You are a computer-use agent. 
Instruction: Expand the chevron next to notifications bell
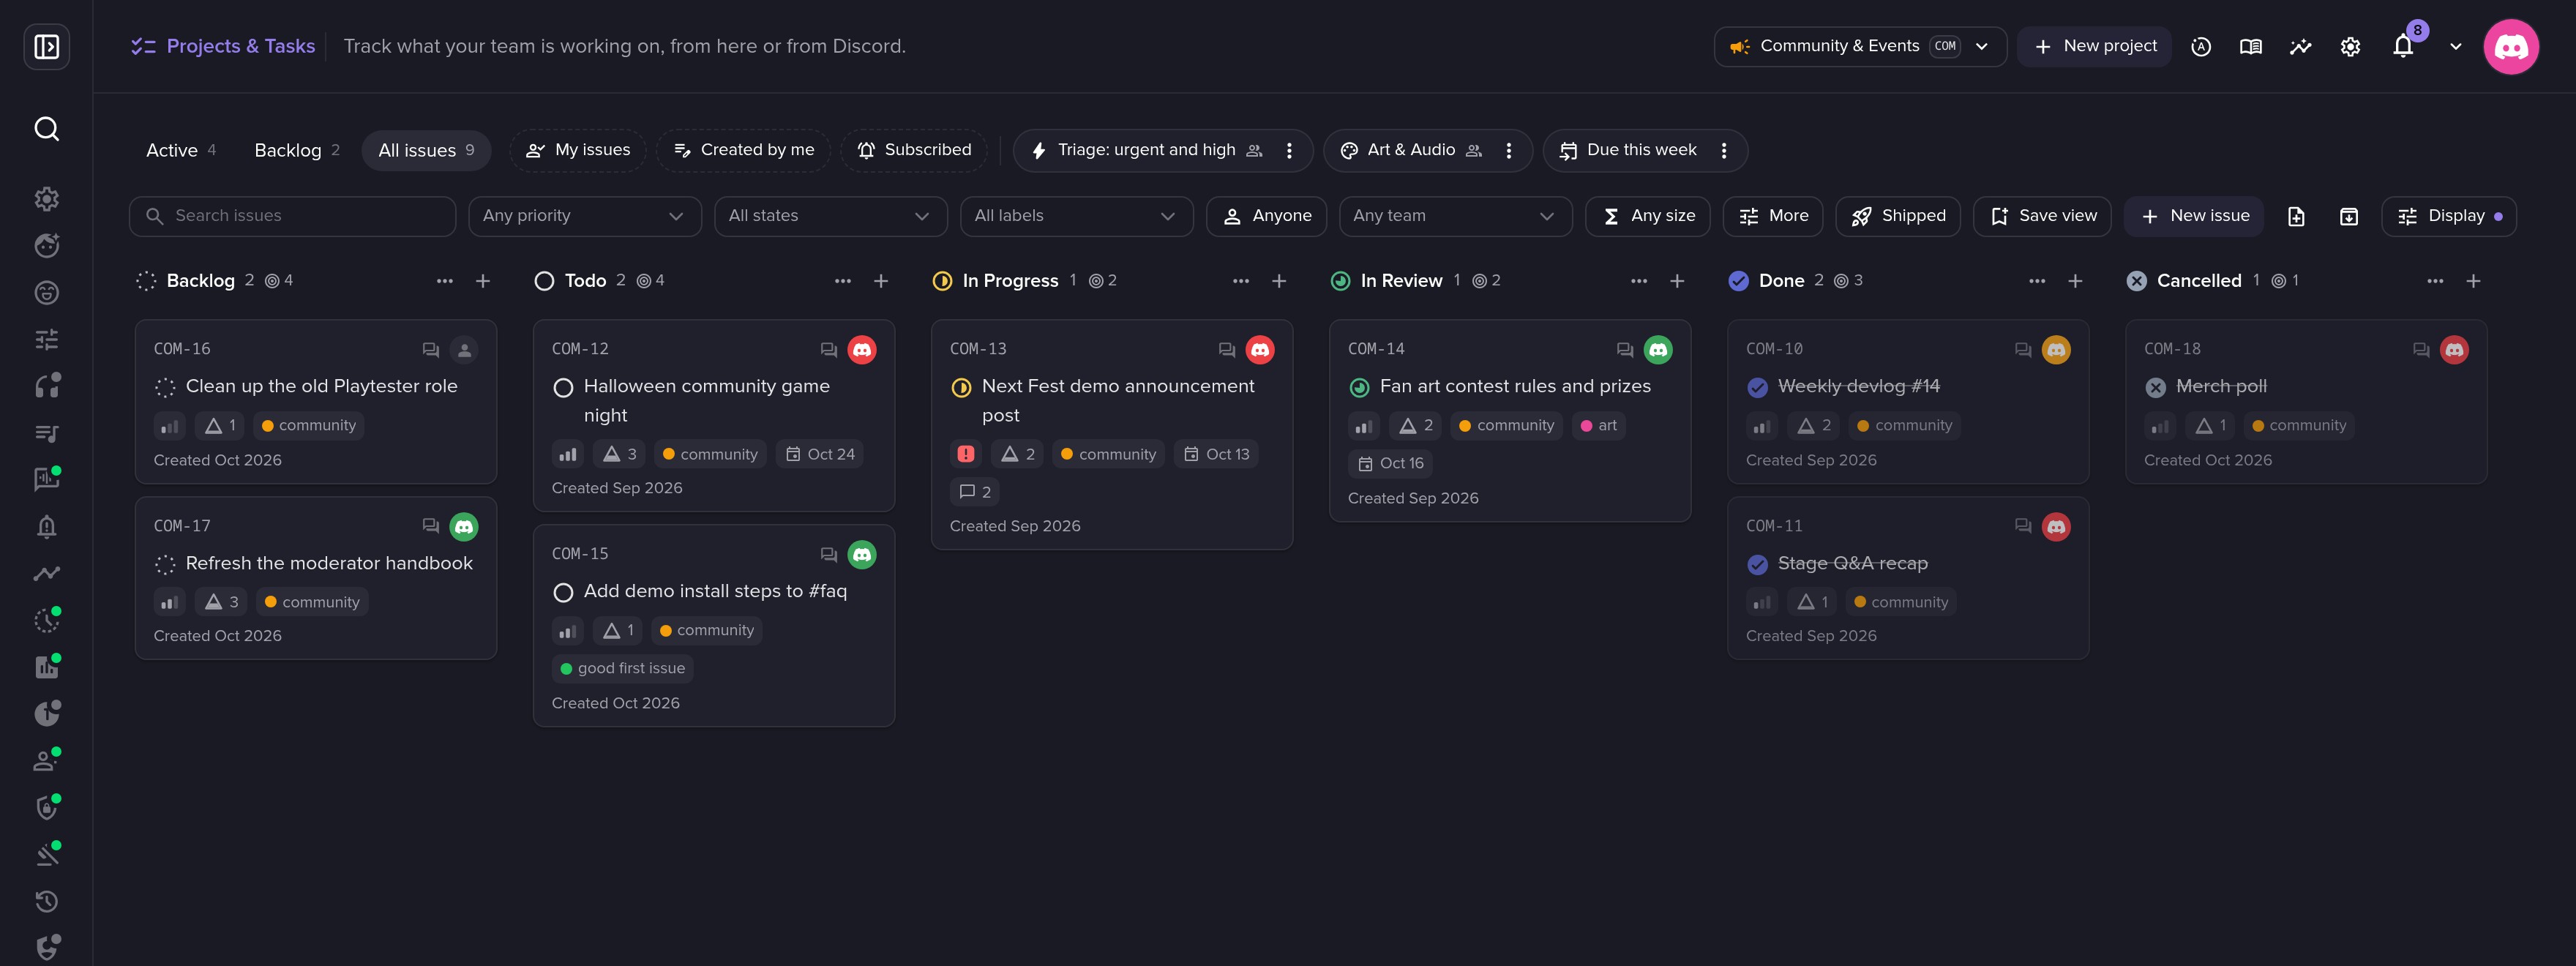click(2455, 46)
